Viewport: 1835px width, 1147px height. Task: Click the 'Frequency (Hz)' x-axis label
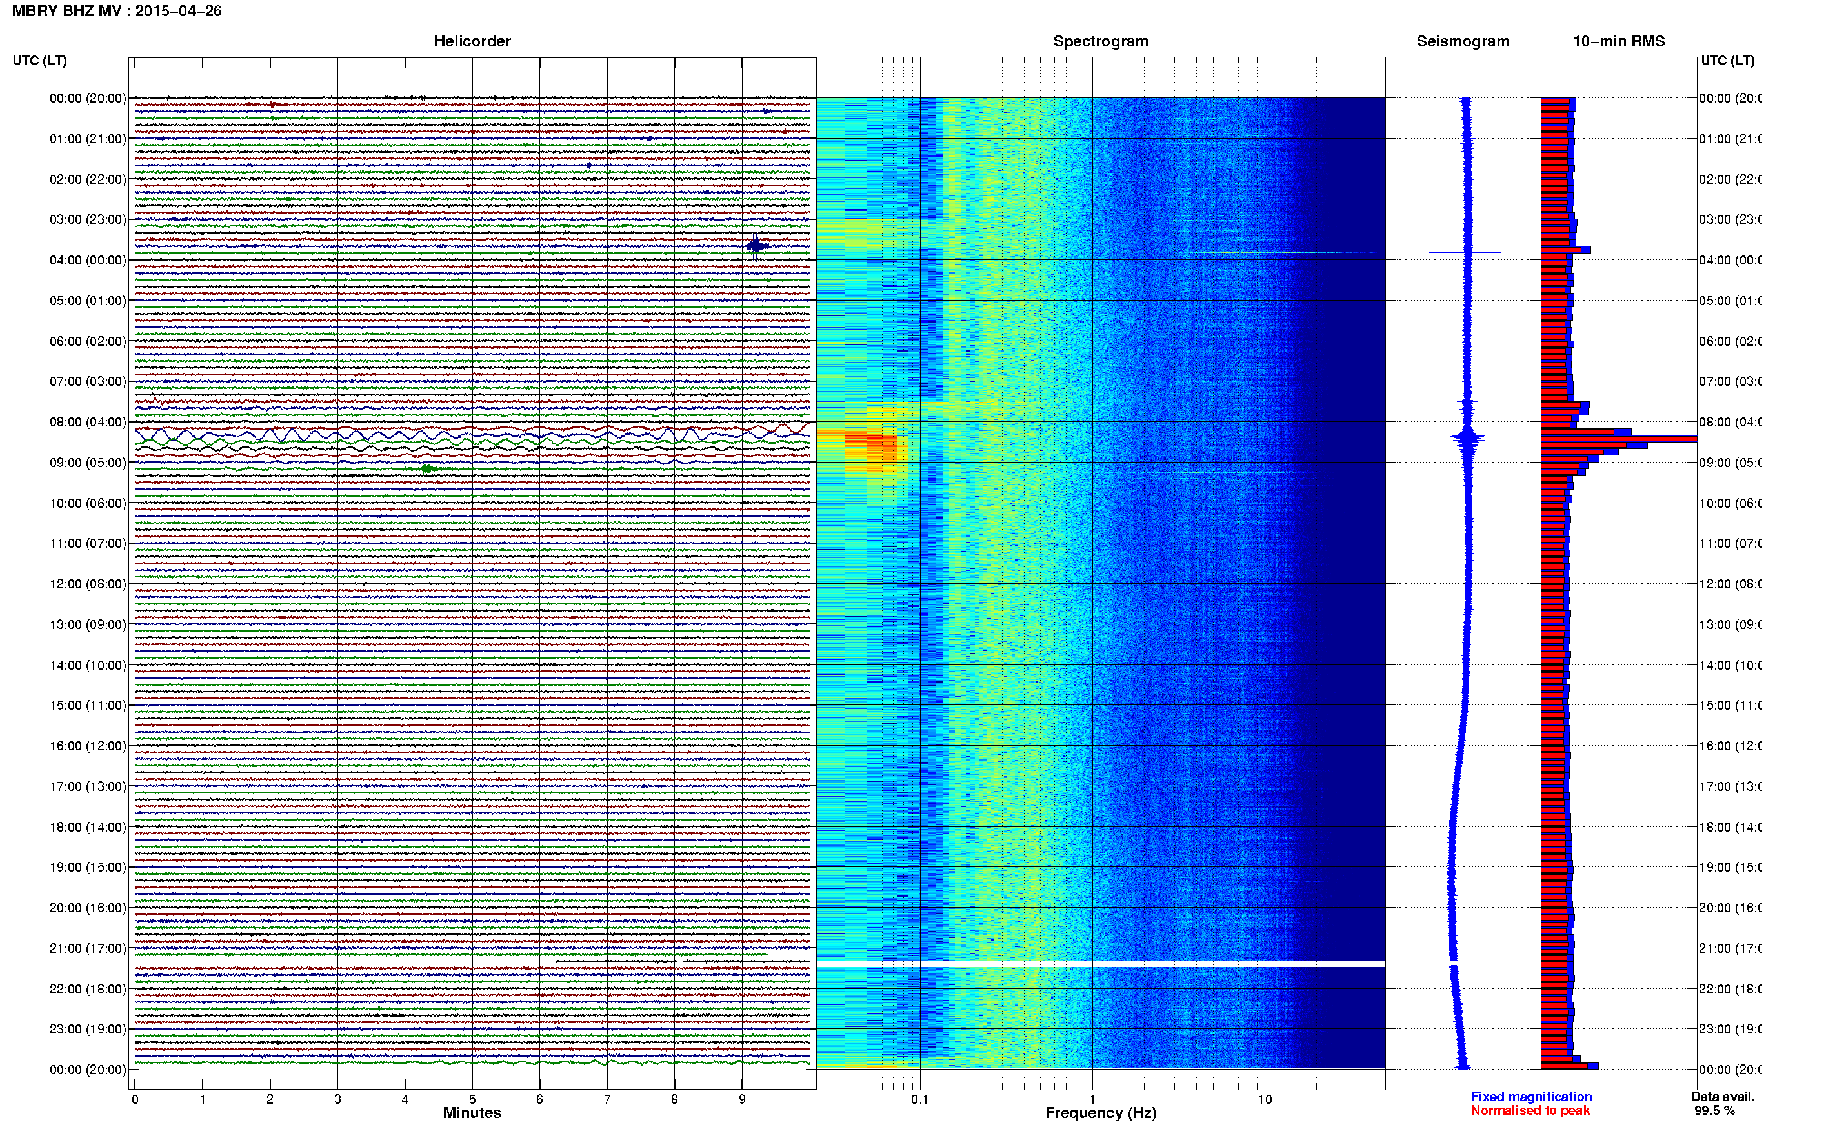coord(1101,1113)
